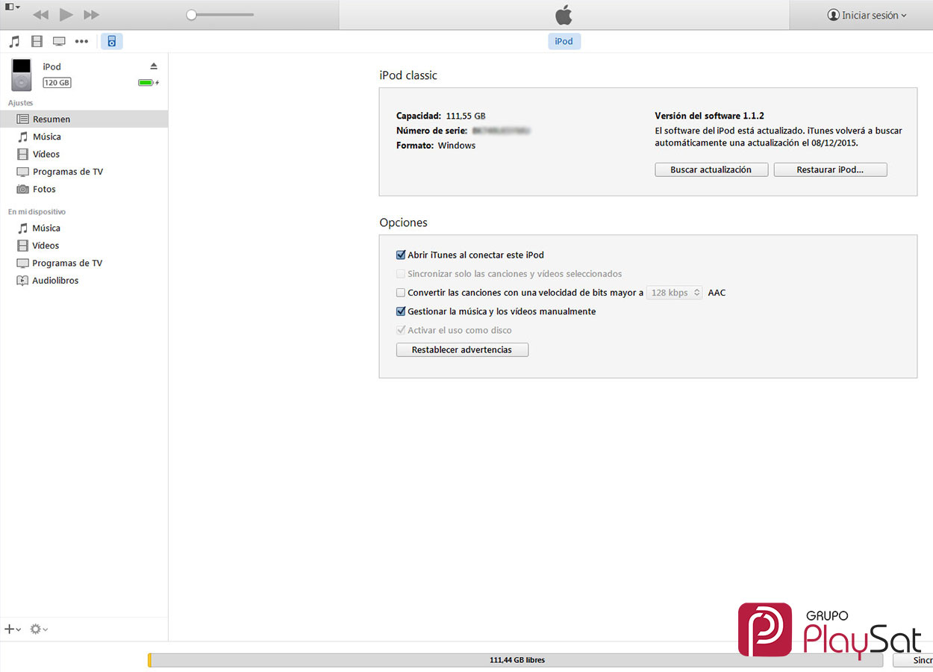Open Vídeos under Ajustes
The image size is (933, 672).
(84, 154)
